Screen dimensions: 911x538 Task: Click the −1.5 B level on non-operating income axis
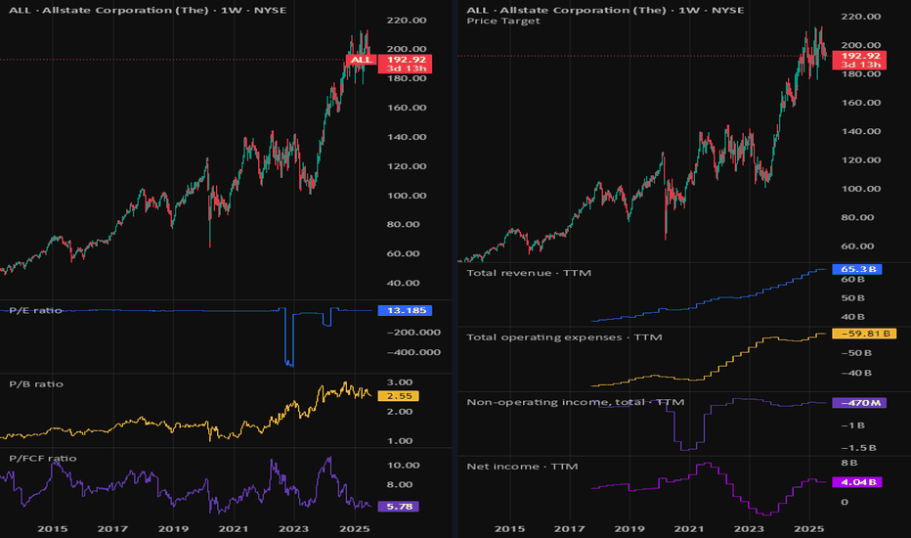859,448
